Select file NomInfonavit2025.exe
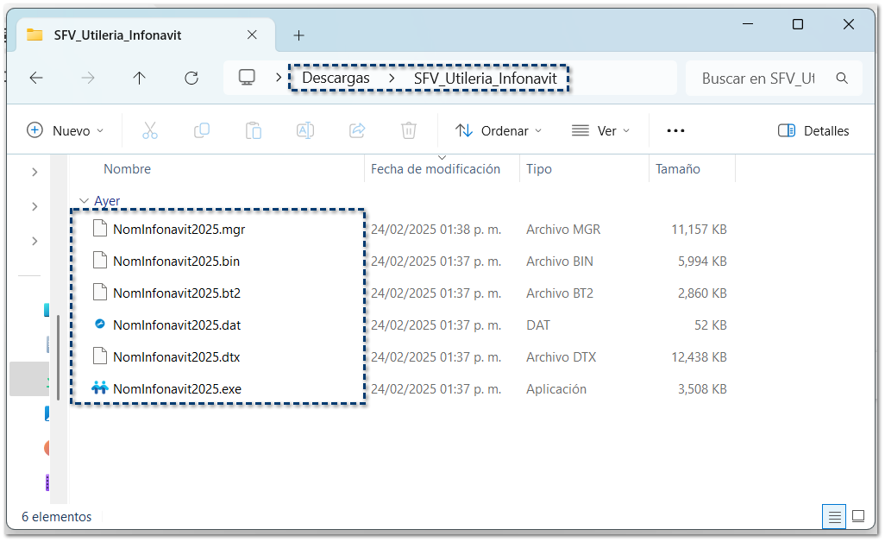885x542 pixels. pyautogui.click(x=177, y=389)
